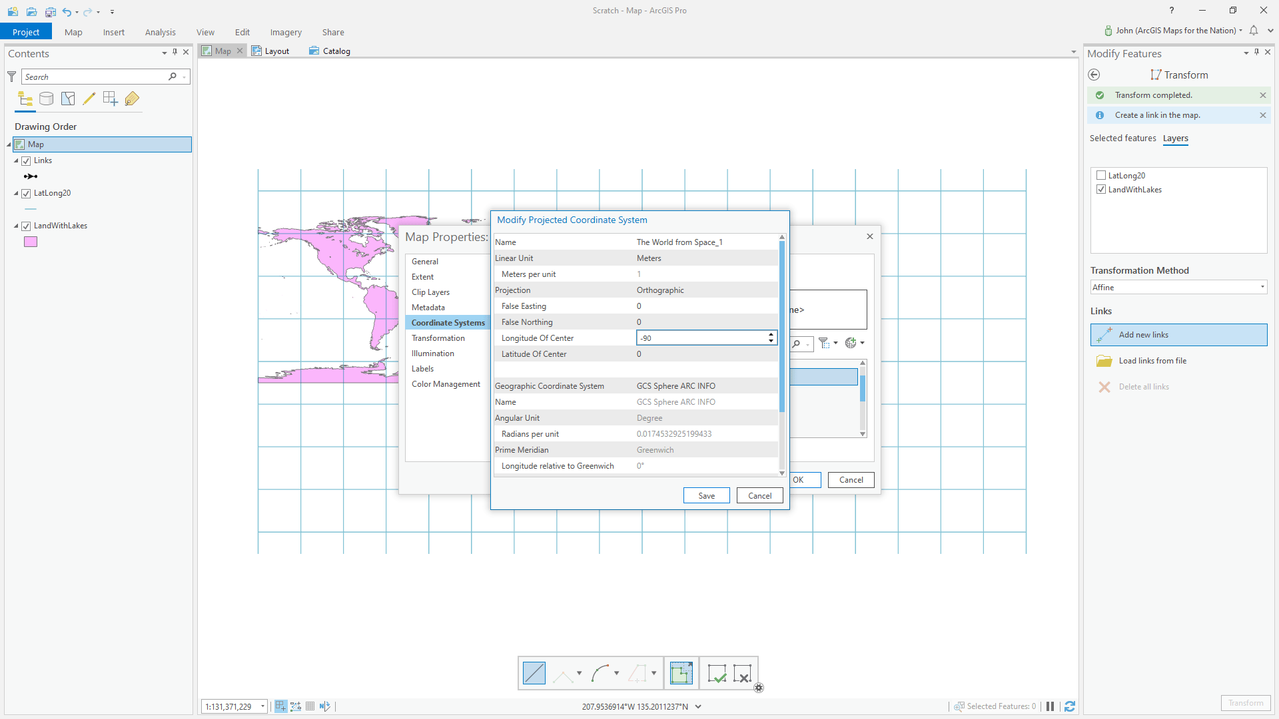This screenshot has width=1279, height=719.
Task: Pause map drawing in status bar
Action: pyautogui.click(x=1050, y=706)
